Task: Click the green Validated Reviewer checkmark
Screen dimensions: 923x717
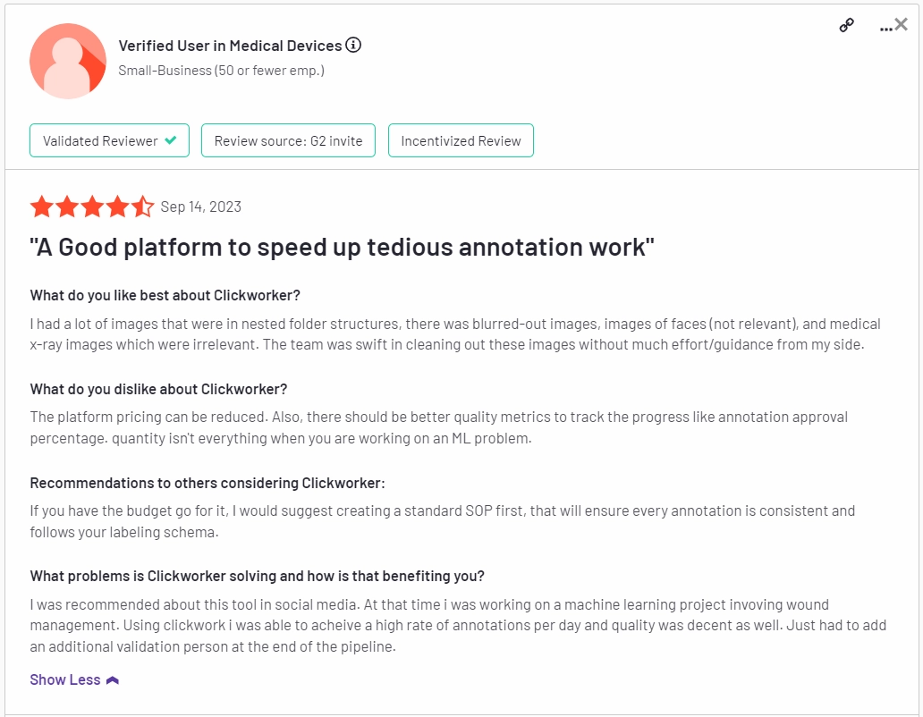Action: 171,140
